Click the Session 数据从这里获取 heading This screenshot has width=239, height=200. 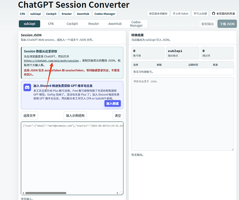40,51
